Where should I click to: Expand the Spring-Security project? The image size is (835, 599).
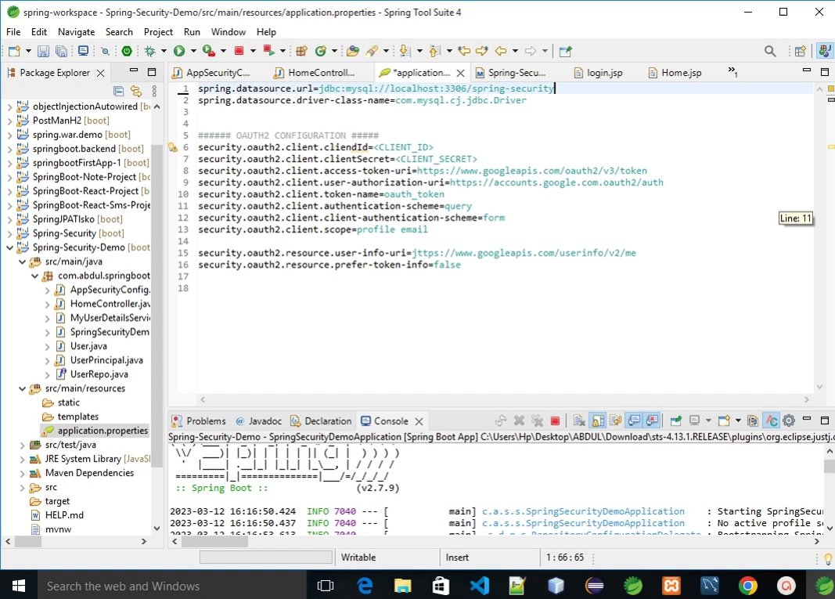click(9, 233)
